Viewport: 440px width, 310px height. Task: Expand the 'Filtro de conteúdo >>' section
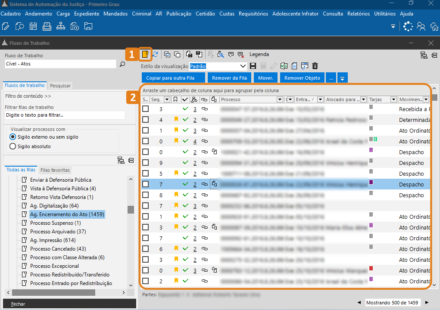coord(28,96)
